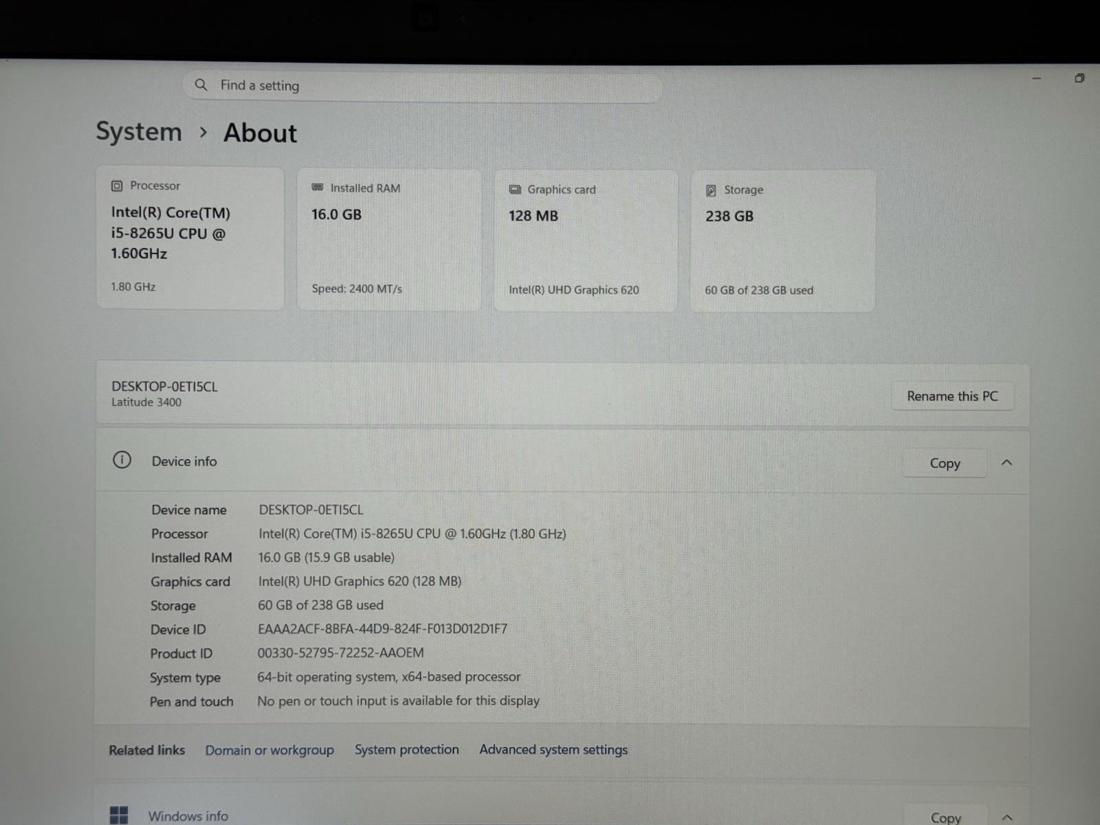Rename this PC
The width and height of the screenshot is (1100, 825).
952,396
